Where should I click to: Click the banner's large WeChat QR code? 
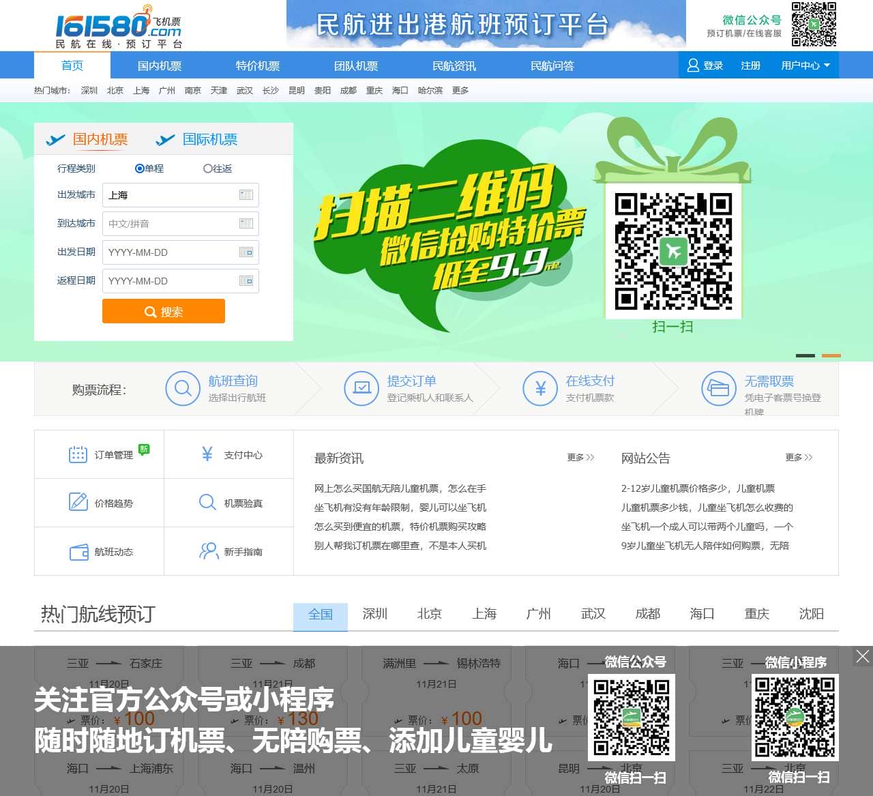point(673,252)
